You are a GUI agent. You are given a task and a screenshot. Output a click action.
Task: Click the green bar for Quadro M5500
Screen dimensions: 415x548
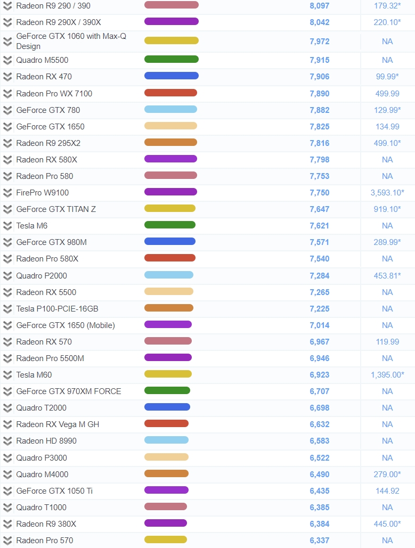pyautogui.click(x=172, y=60)
